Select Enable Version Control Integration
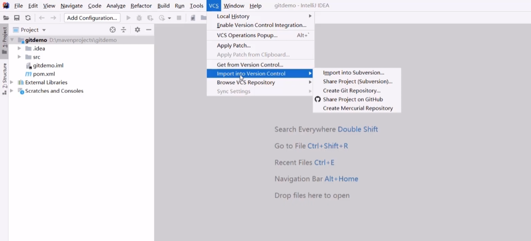This screenshot has width=531, height=241. (261, 26)
